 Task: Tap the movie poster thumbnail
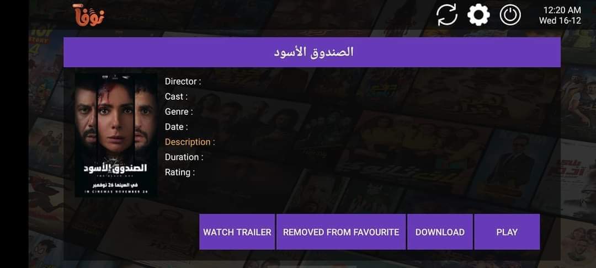(116, 135)
